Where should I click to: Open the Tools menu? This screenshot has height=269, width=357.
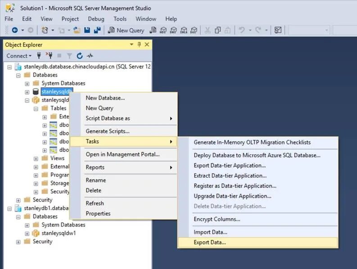point(120,19)
